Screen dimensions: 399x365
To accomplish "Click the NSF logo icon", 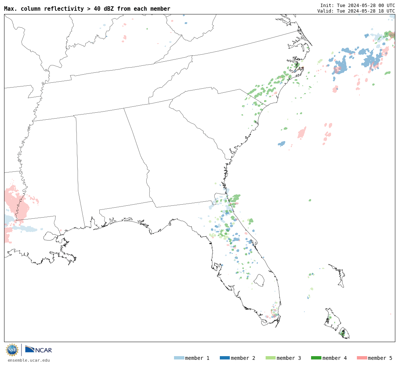I will pos(12,350).
